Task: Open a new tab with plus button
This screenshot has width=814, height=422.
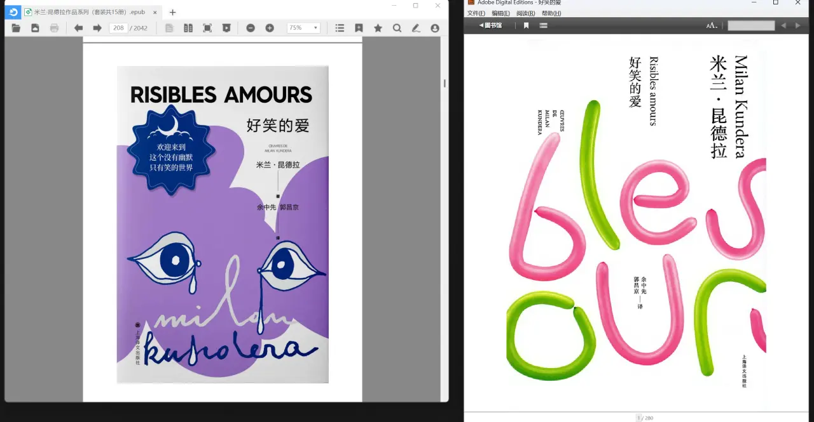Action: pos(172,12)
